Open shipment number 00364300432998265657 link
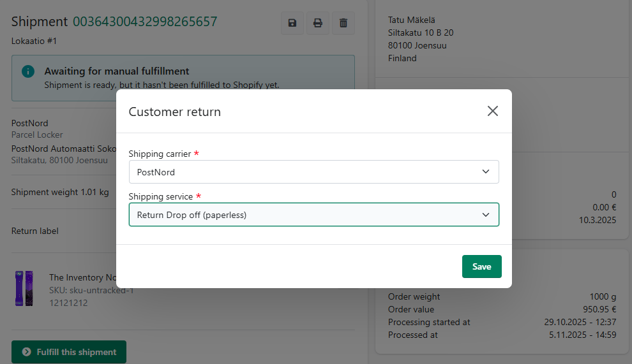632x364 pixels. pyautogui.click(x=145, y=21)
